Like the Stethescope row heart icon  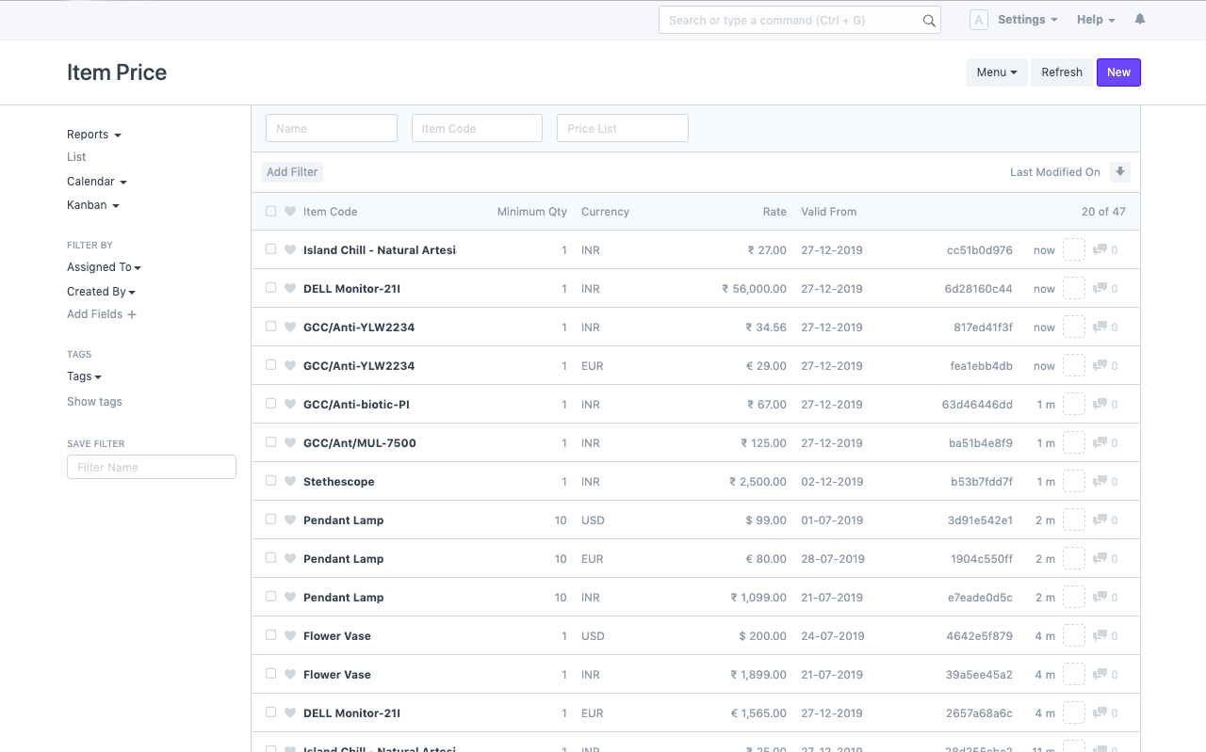(x=290, y=482)
